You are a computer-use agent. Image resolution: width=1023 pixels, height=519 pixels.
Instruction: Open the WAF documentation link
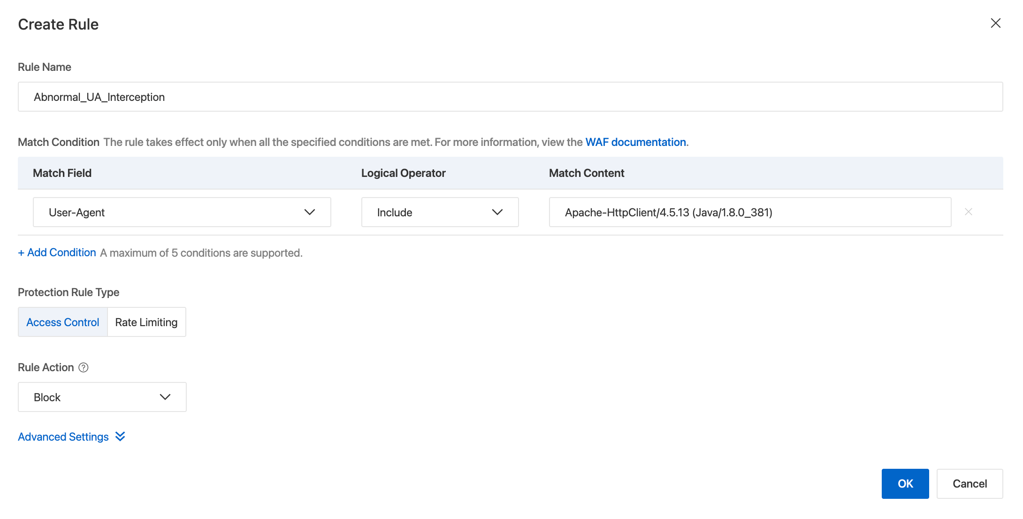[635, 142]
